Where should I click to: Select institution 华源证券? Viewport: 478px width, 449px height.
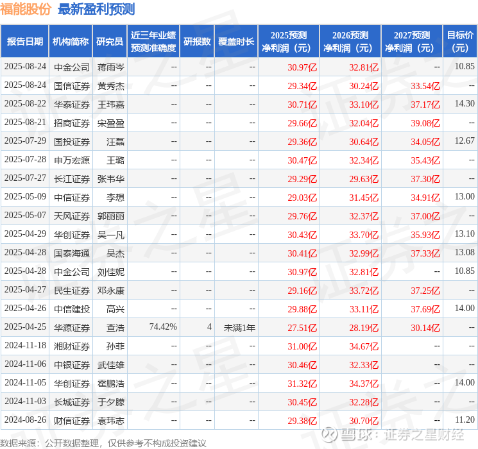[72, 328]
